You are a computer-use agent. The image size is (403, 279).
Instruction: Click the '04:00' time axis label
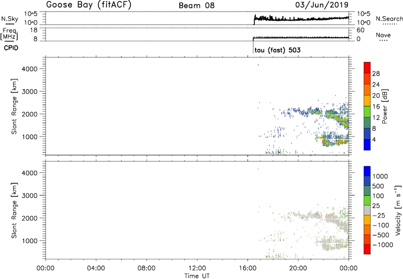click(96, 268)
